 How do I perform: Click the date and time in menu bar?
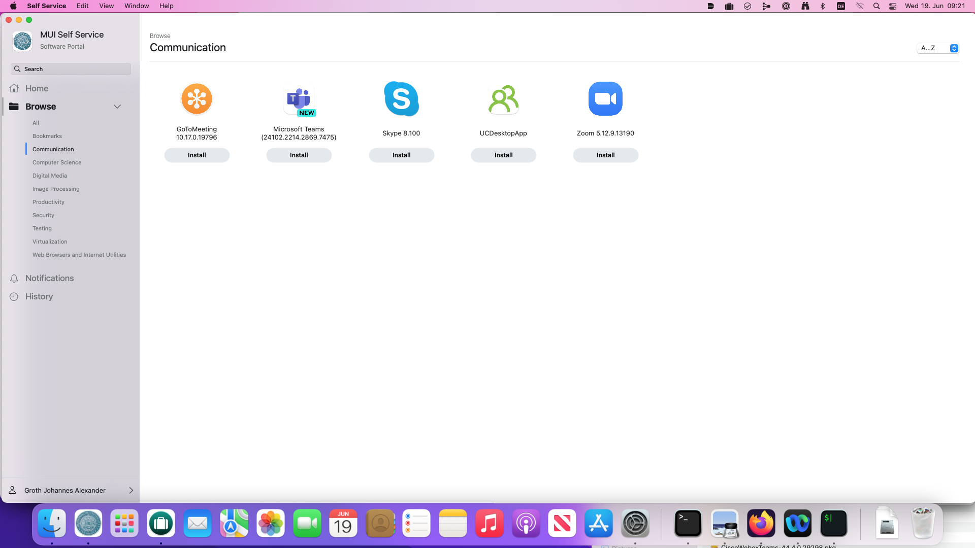935,6
